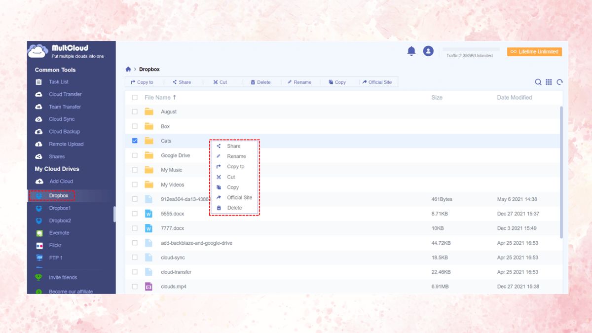Click the Evernote drive icon
592x333 pixels.
tap(39, 233)
